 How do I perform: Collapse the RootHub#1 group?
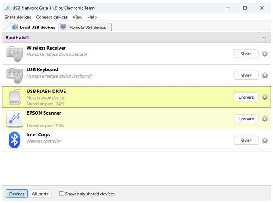(x=264, y=37)
